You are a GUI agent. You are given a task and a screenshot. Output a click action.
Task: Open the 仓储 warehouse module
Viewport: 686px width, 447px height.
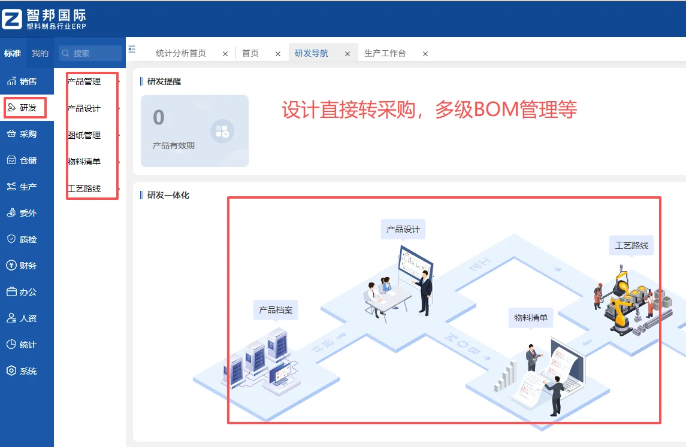coord(26,160)
